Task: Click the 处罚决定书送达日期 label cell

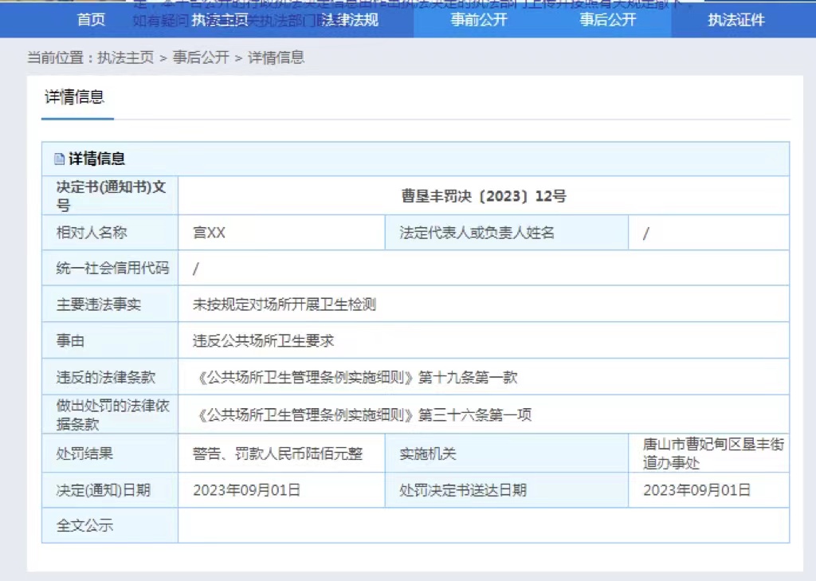Action: (506, 490)
